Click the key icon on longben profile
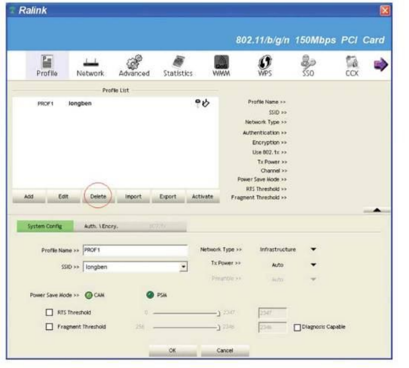The width and height of the screenshot is (409, 368). tap(198, 103)
